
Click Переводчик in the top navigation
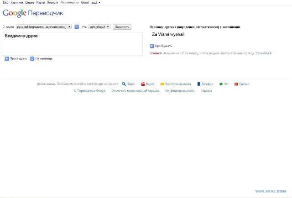[70, 2]
